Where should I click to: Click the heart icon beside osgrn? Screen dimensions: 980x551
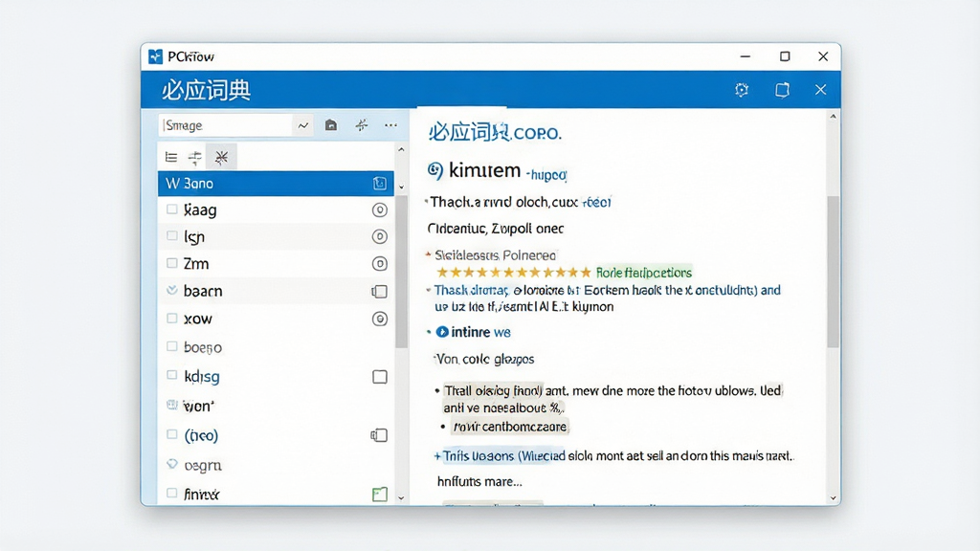pyautogui.click(x=172, y=464)
